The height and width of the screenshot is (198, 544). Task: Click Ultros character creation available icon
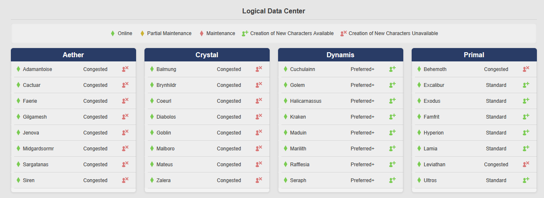click(526, 180)
